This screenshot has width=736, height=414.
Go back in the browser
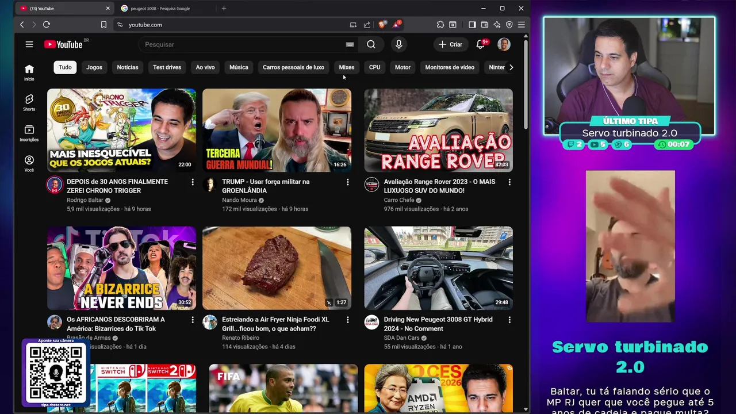pos(22,25)
